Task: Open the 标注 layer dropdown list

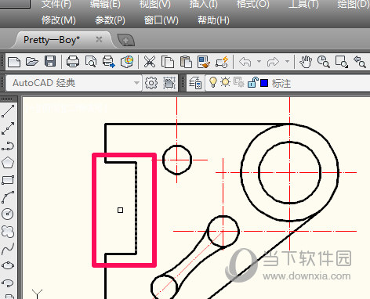Action: pyautogui.click(x=288, y=83)
